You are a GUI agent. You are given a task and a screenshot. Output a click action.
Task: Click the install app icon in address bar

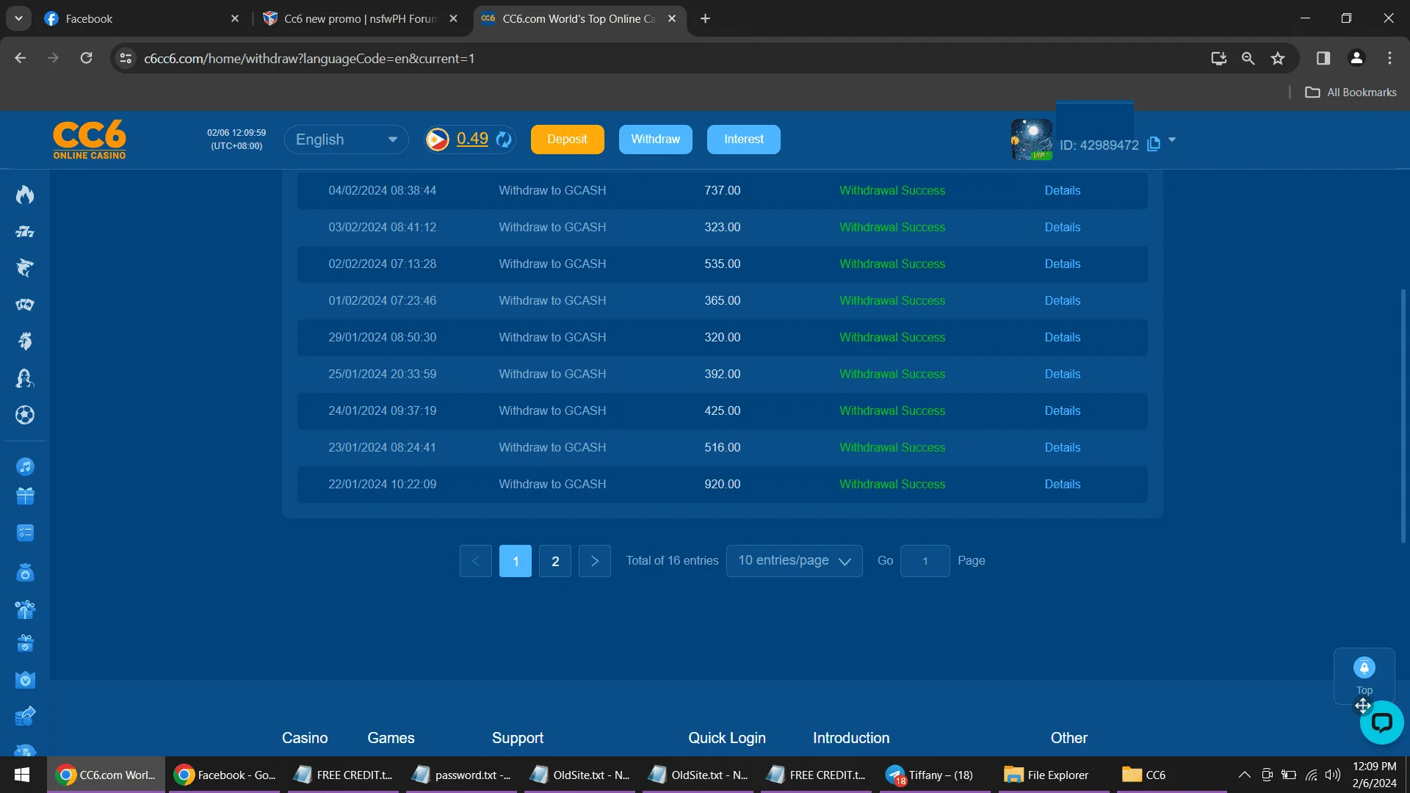(x=1218, y=59)
